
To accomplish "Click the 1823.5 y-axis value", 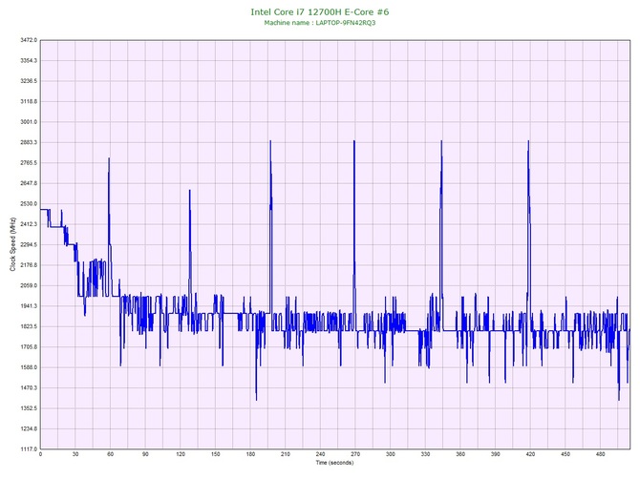I will coord(29,326).
